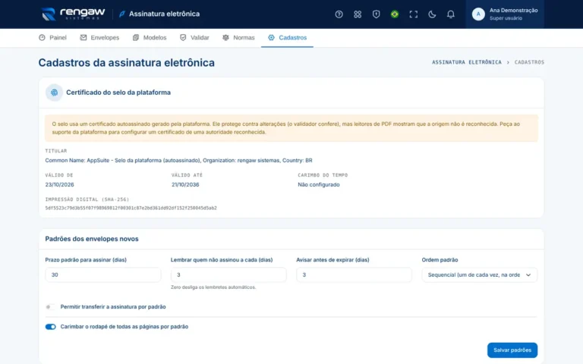The image size is (583, 364).
Task: Click the feather Assinatura eletrônica icon
Action: [122, 14]
